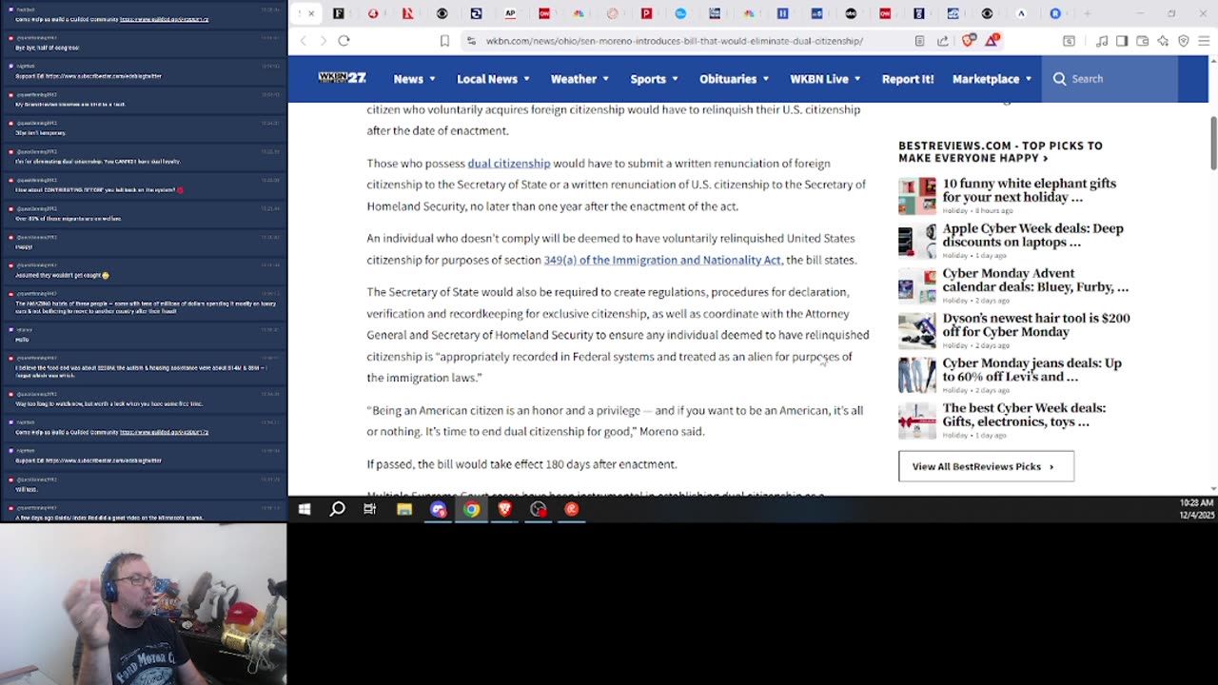Image resolution: width=1218 pixels, height=685 pixels.
Task: Toggle the browser sidebar panel icon
Action: pyautogui.click(x=1122, y=41)
